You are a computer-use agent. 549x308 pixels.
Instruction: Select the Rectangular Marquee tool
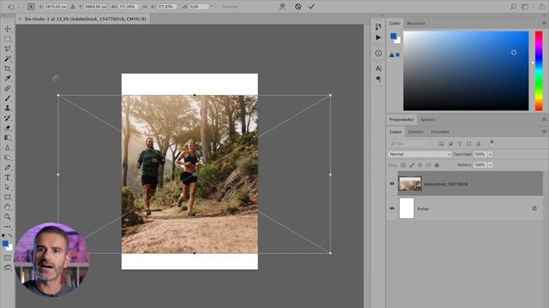click(x=8, y=38)
